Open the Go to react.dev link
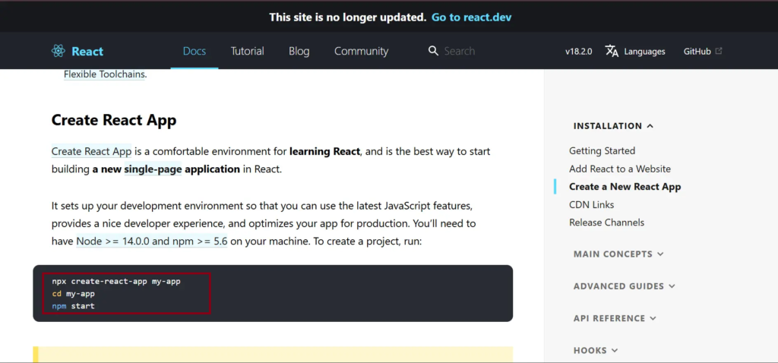This screenshot has height=363, width=778. click(x=471, y=17)
